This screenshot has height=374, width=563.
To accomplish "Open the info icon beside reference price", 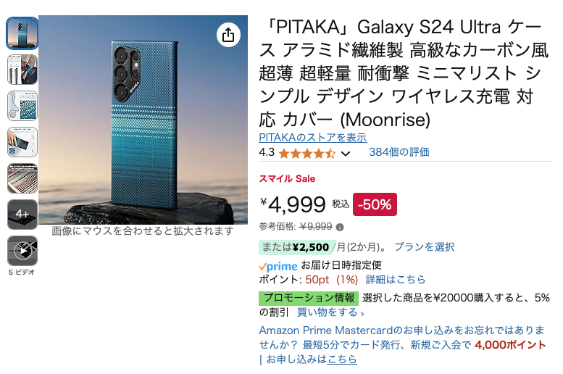I will 340,227.
